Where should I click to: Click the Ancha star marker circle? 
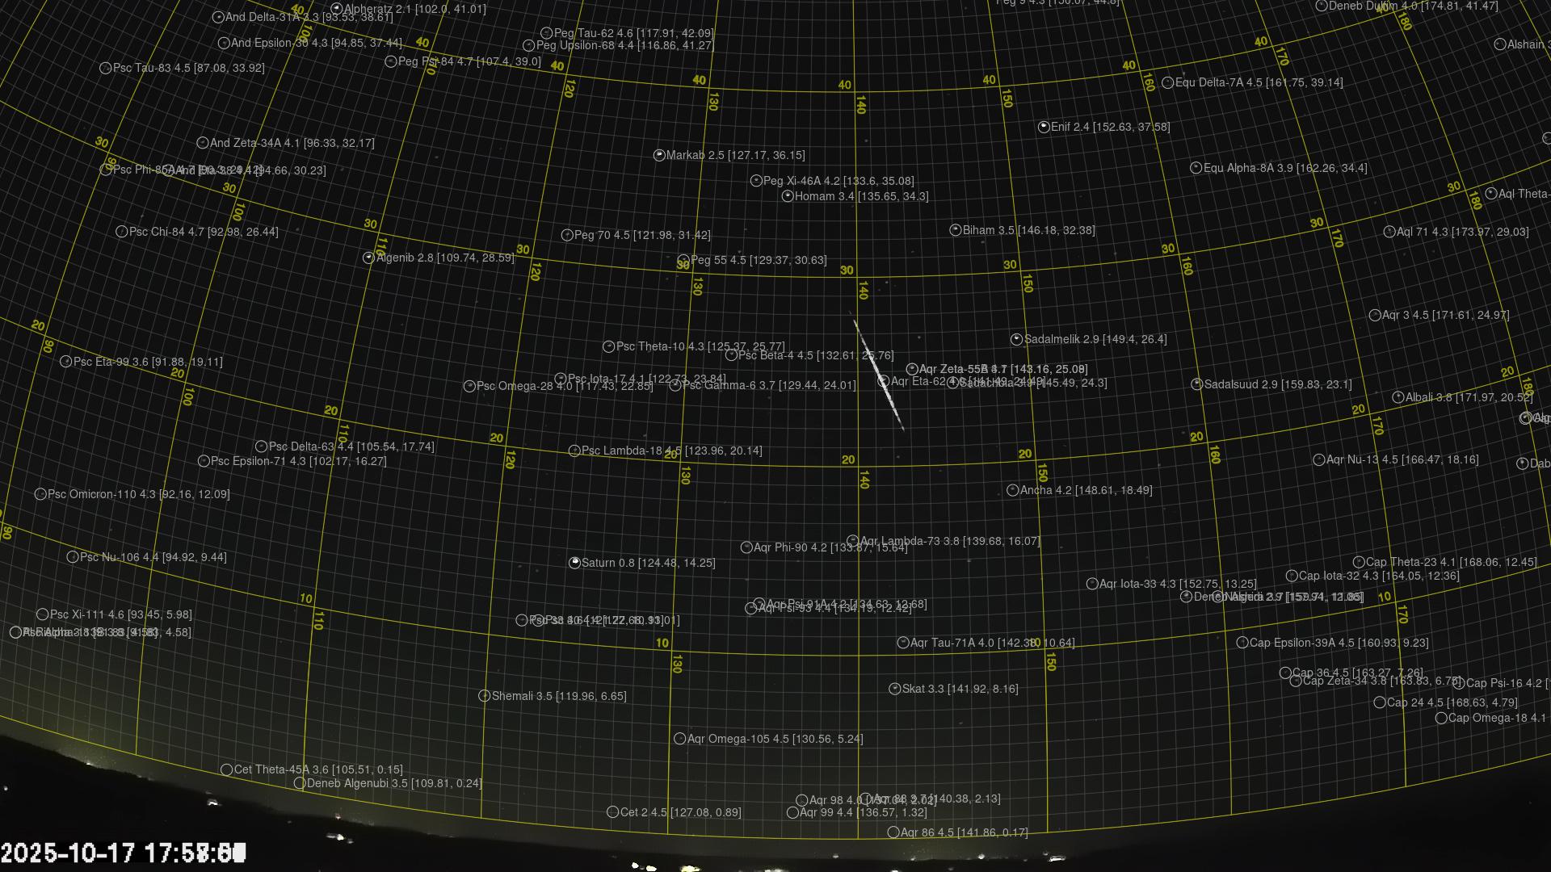coord(1013,490)
